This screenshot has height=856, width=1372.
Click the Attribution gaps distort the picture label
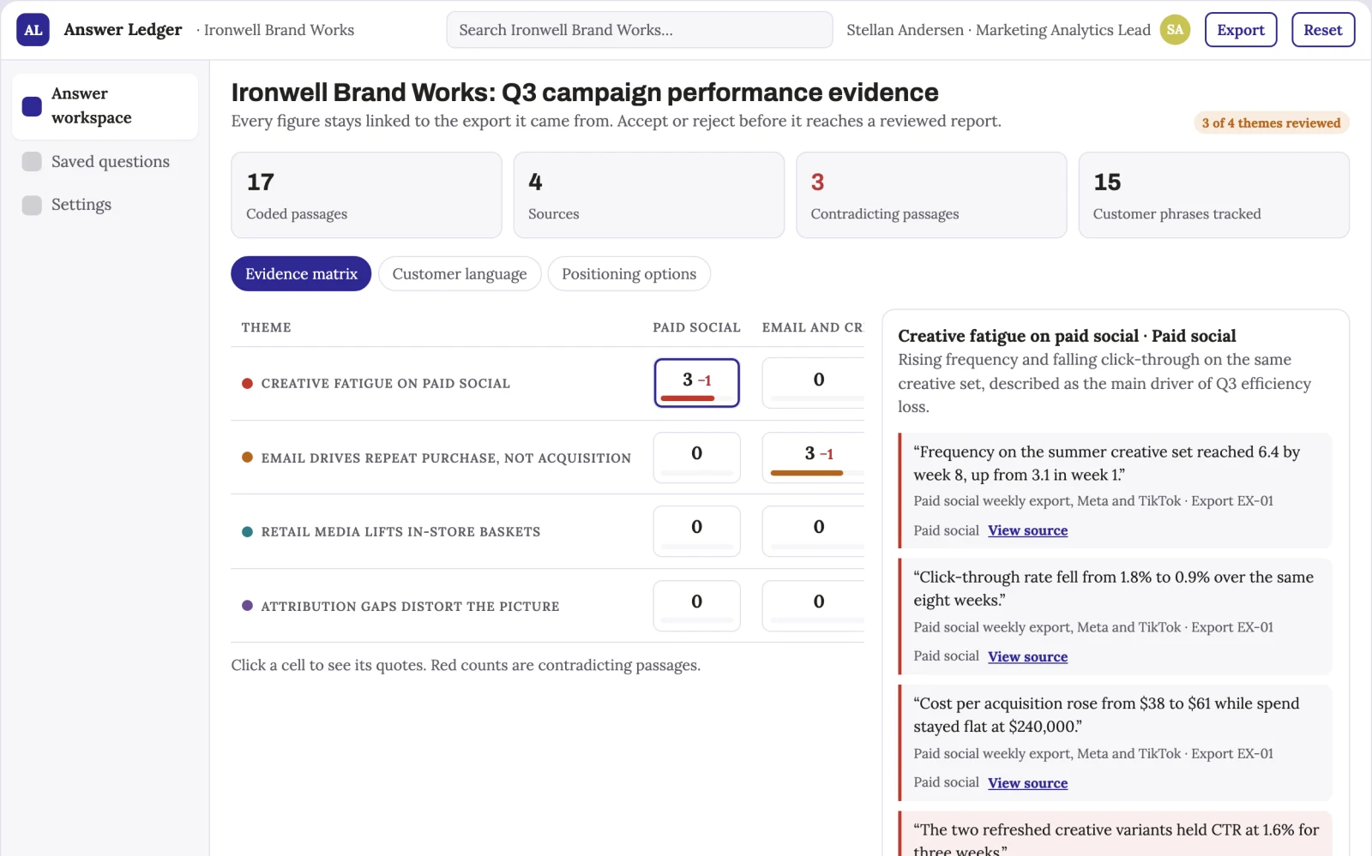411,607
